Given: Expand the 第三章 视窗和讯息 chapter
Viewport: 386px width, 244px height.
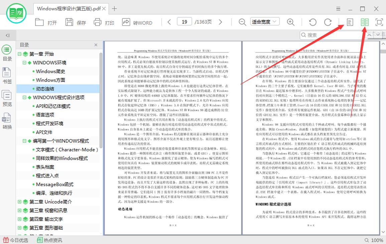Looking at the screenshot, I should coord(19,210).
